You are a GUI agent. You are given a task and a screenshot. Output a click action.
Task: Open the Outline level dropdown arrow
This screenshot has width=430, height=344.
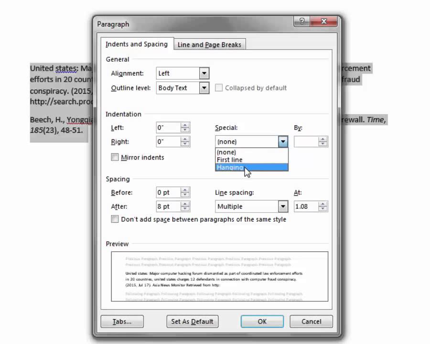pos(204,88)
